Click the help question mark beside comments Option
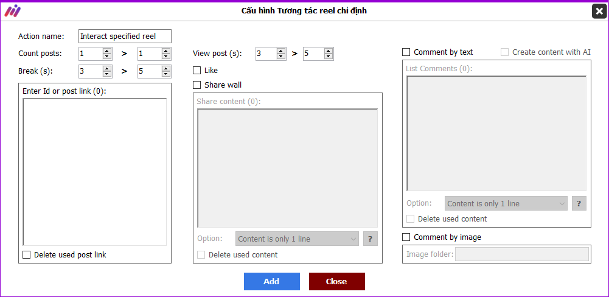The image size is (609, 297). [579, 203]
